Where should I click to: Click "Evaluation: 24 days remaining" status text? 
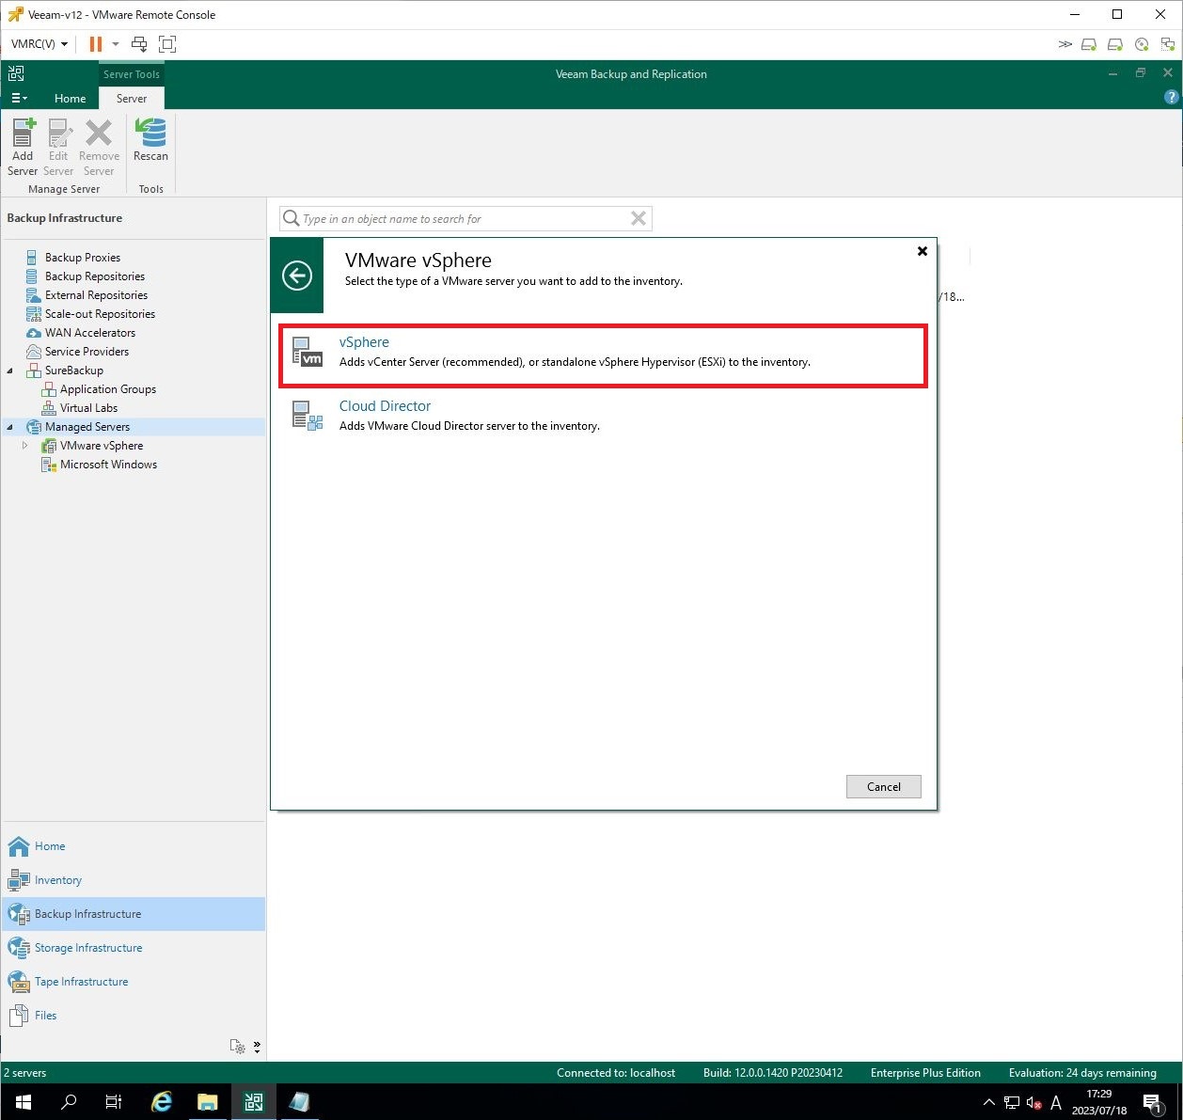1082,1073
